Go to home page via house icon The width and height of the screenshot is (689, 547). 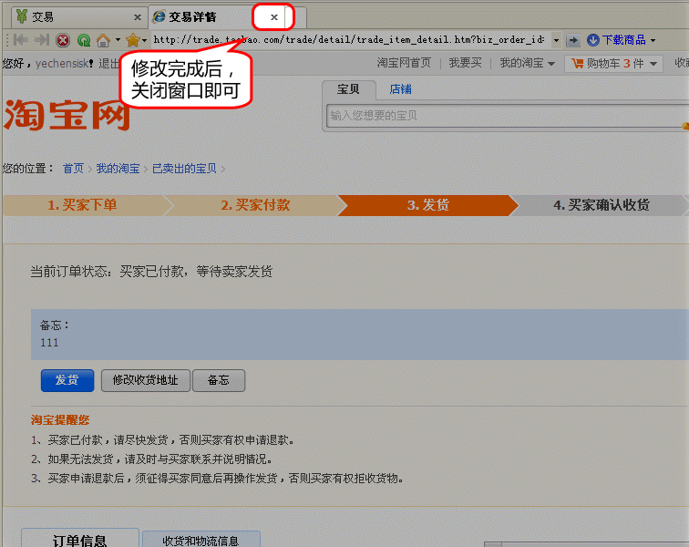coord(103,40)
